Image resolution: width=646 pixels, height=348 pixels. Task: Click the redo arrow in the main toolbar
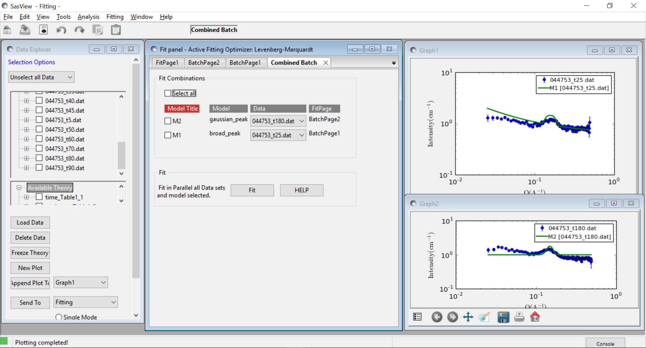point(79,30)
